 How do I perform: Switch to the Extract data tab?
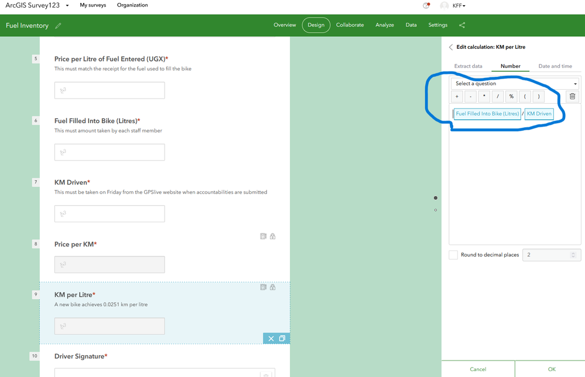click(x=468, y=66)
